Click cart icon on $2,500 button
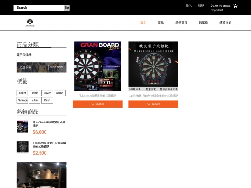The width and height of the screenshot is (251, 188). click(x=149, y=104)
